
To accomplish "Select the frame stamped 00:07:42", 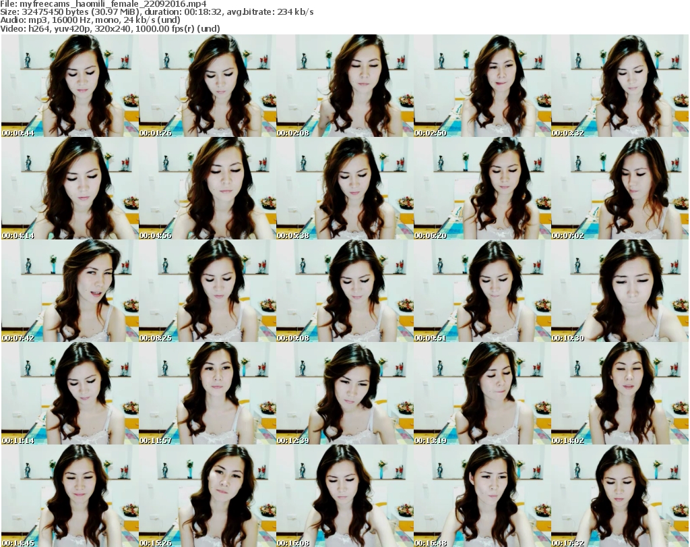I will pos(70,291).
